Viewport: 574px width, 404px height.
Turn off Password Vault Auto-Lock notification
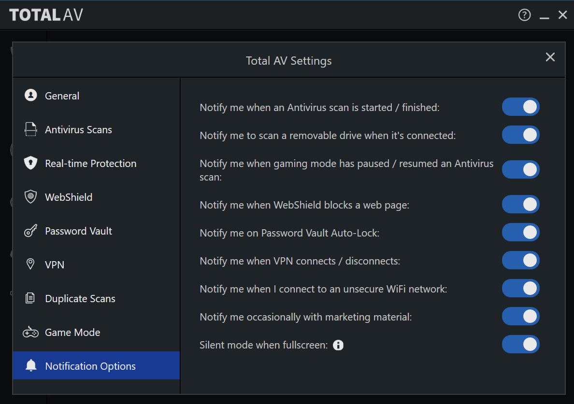click(x=520, y=232)
